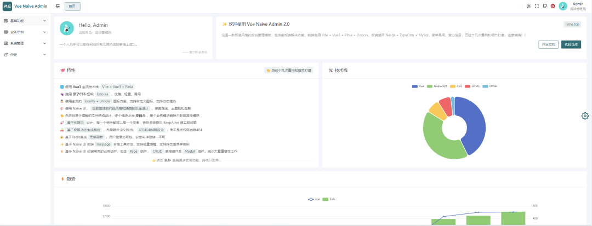The height and width of the screenshot is (226, 592).
Task: Click the avatar beside Hello, Admin
Action: click(67, 28)
